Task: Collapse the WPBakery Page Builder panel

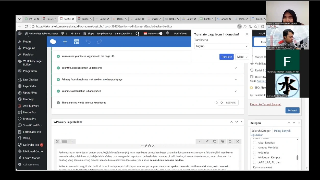Action: tap(242, 122)
